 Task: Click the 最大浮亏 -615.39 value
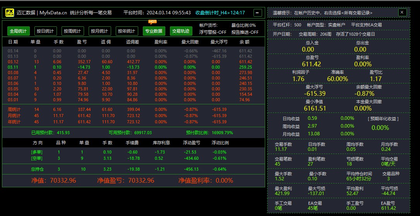pyautogui.click(x=315, y=93)
